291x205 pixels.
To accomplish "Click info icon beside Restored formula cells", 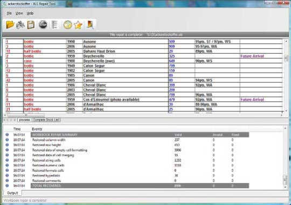I will [7, 171].
